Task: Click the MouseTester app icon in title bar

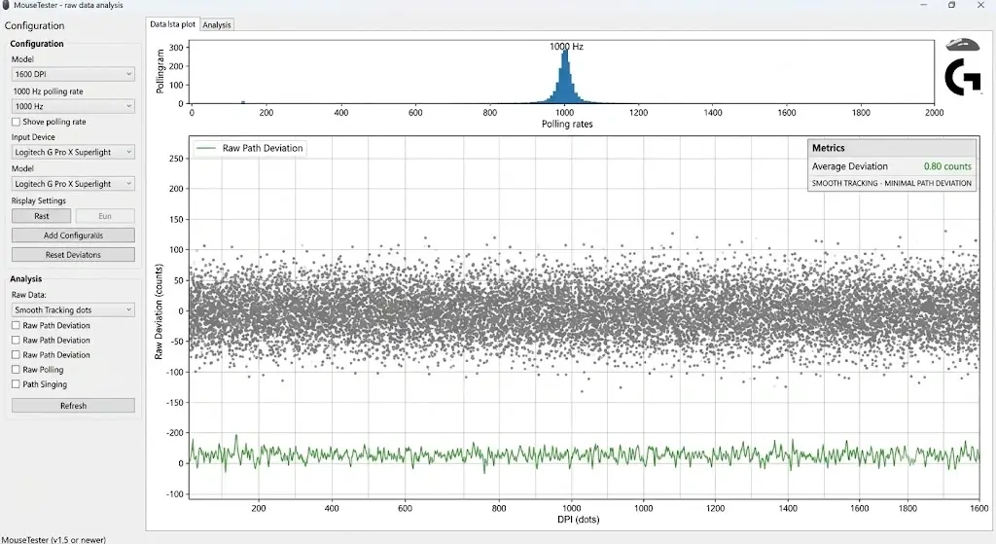Action: click(6, 5)
